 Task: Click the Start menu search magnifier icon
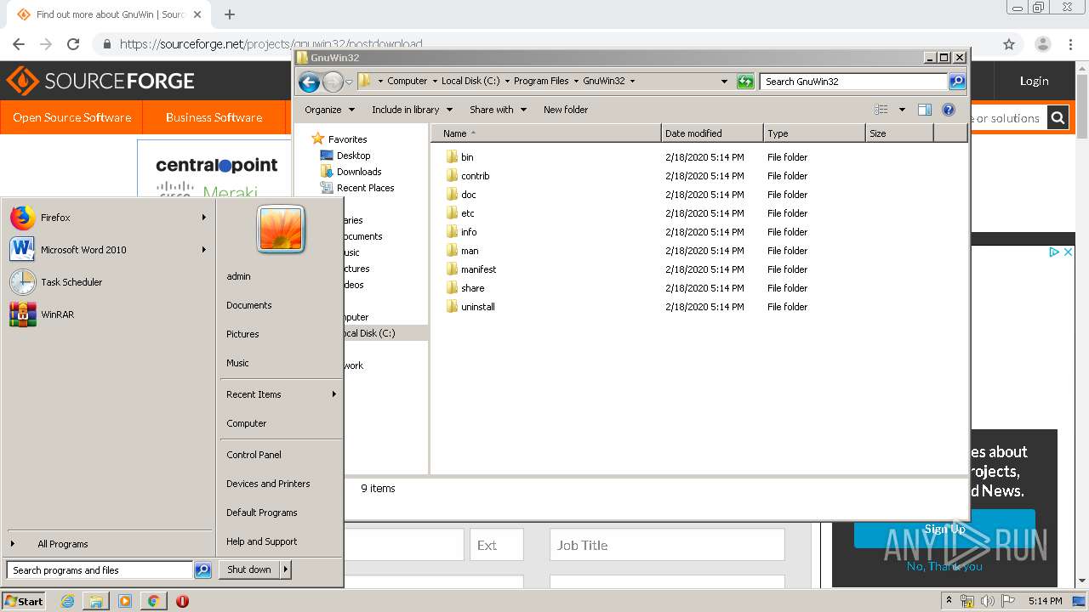point(202,570)
